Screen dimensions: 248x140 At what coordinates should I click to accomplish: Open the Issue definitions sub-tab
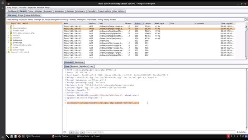coord(33,15)
